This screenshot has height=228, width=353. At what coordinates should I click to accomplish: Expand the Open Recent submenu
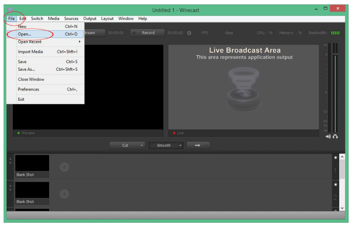[x=49, y=42]
